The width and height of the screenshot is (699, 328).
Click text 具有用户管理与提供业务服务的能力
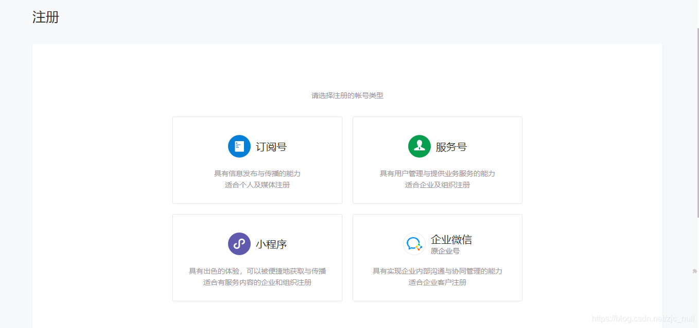click(438, 173)
